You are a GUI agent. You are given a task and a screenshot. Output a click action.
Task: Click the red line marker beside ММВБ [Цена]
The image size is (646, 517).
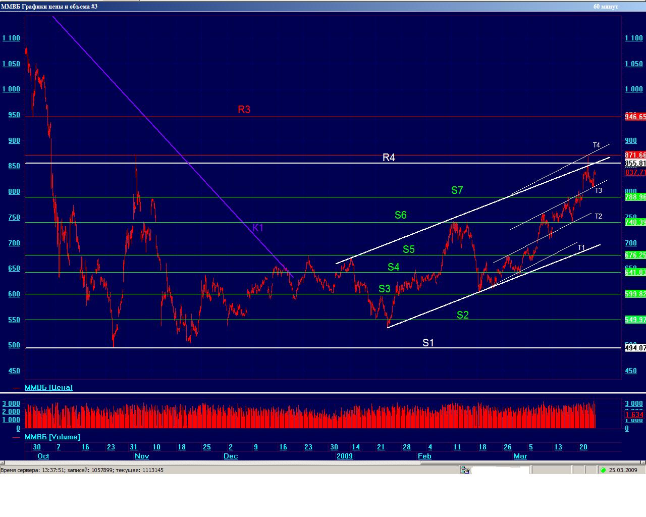(16, 388)
